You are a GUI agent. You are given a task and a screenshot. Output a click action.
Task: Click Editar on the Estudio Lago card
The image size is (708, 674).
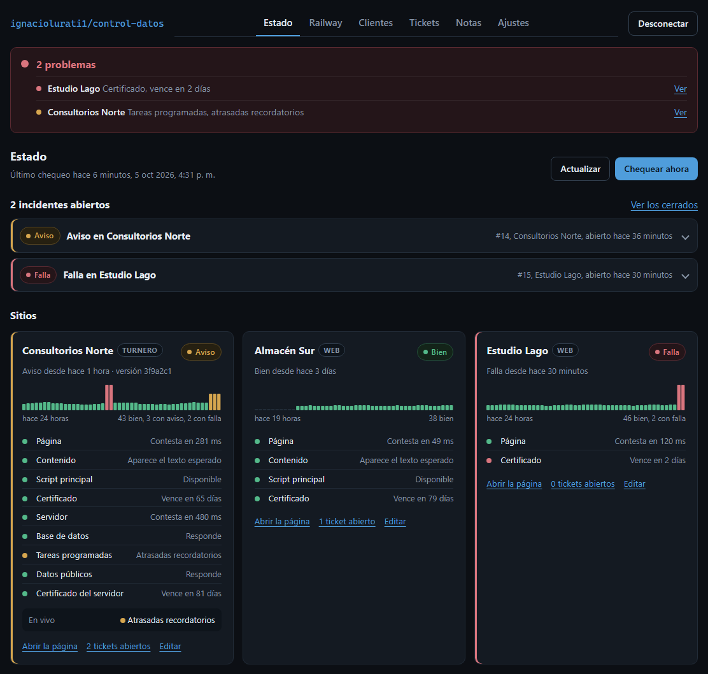[634, 484]
